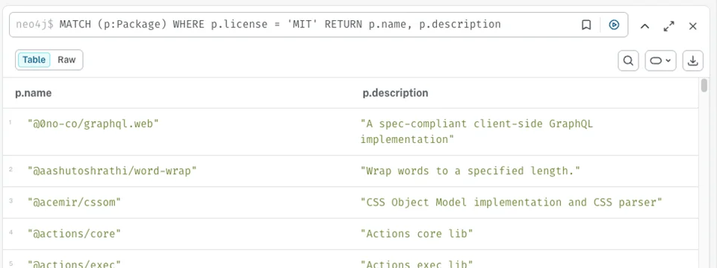The height and width of the screenshot is (268, 717).
Task: Select description "CSS Object Model implementation and CSS parser"
Action: tap(511, 202)
